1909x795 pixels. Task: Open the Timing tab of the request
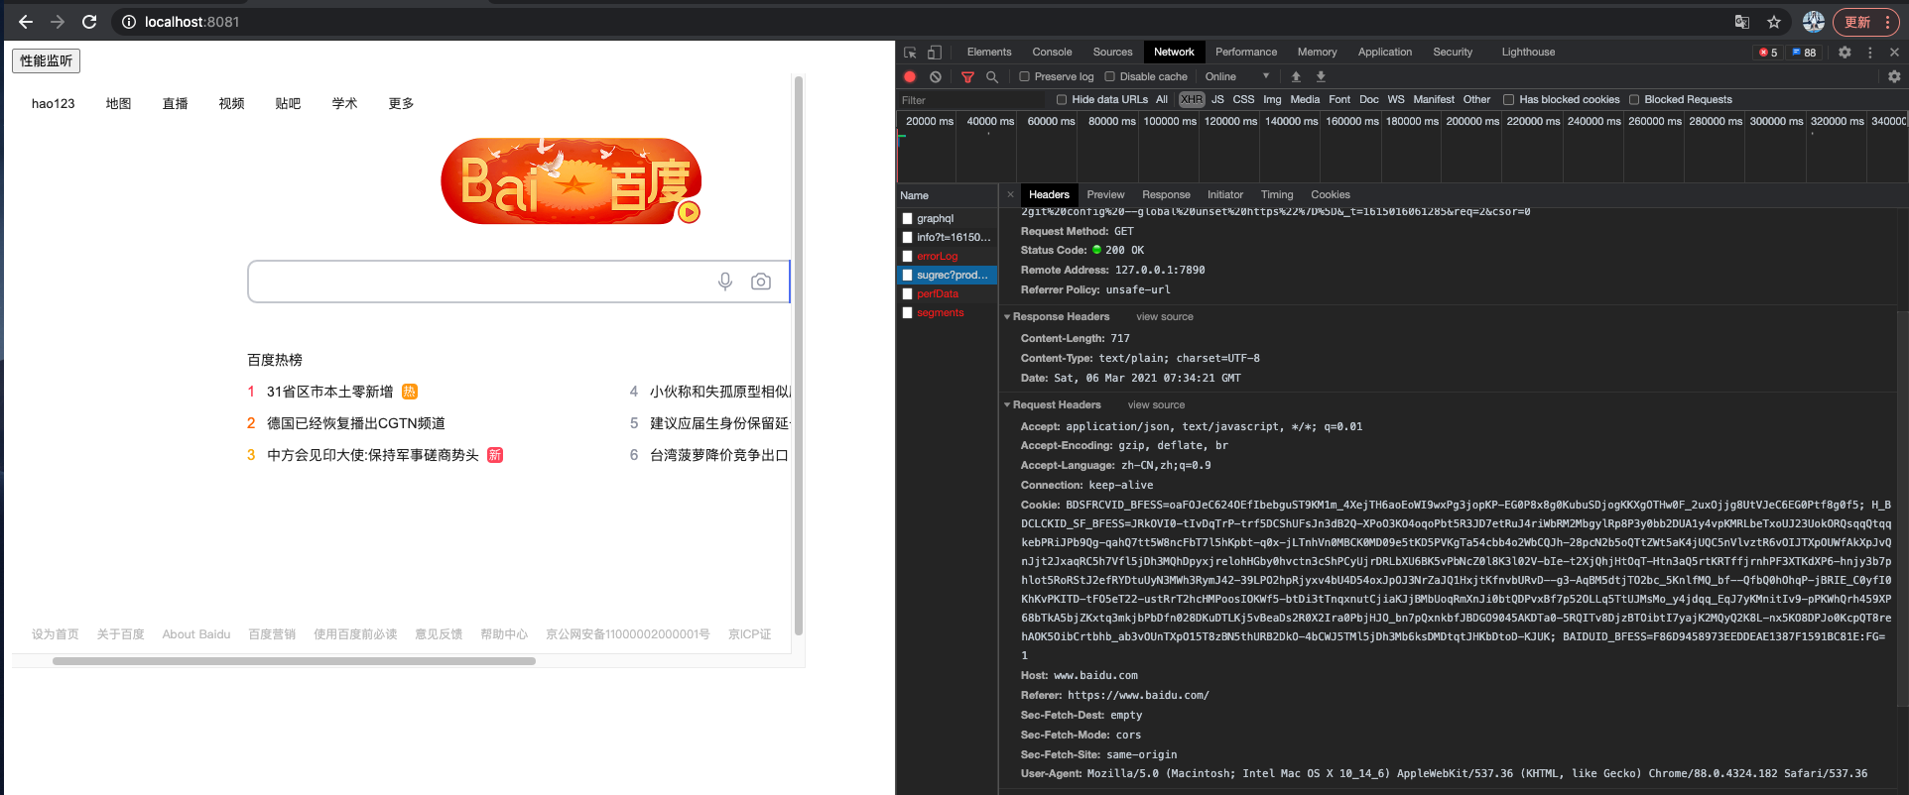pos(1277,194)
